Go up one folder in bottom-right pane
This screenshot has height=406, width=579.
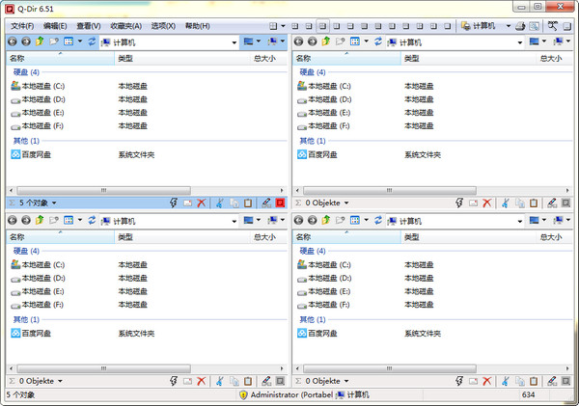[326, 220]
